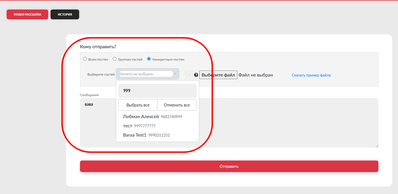Click the guest dropdown caret arrow

175,74
